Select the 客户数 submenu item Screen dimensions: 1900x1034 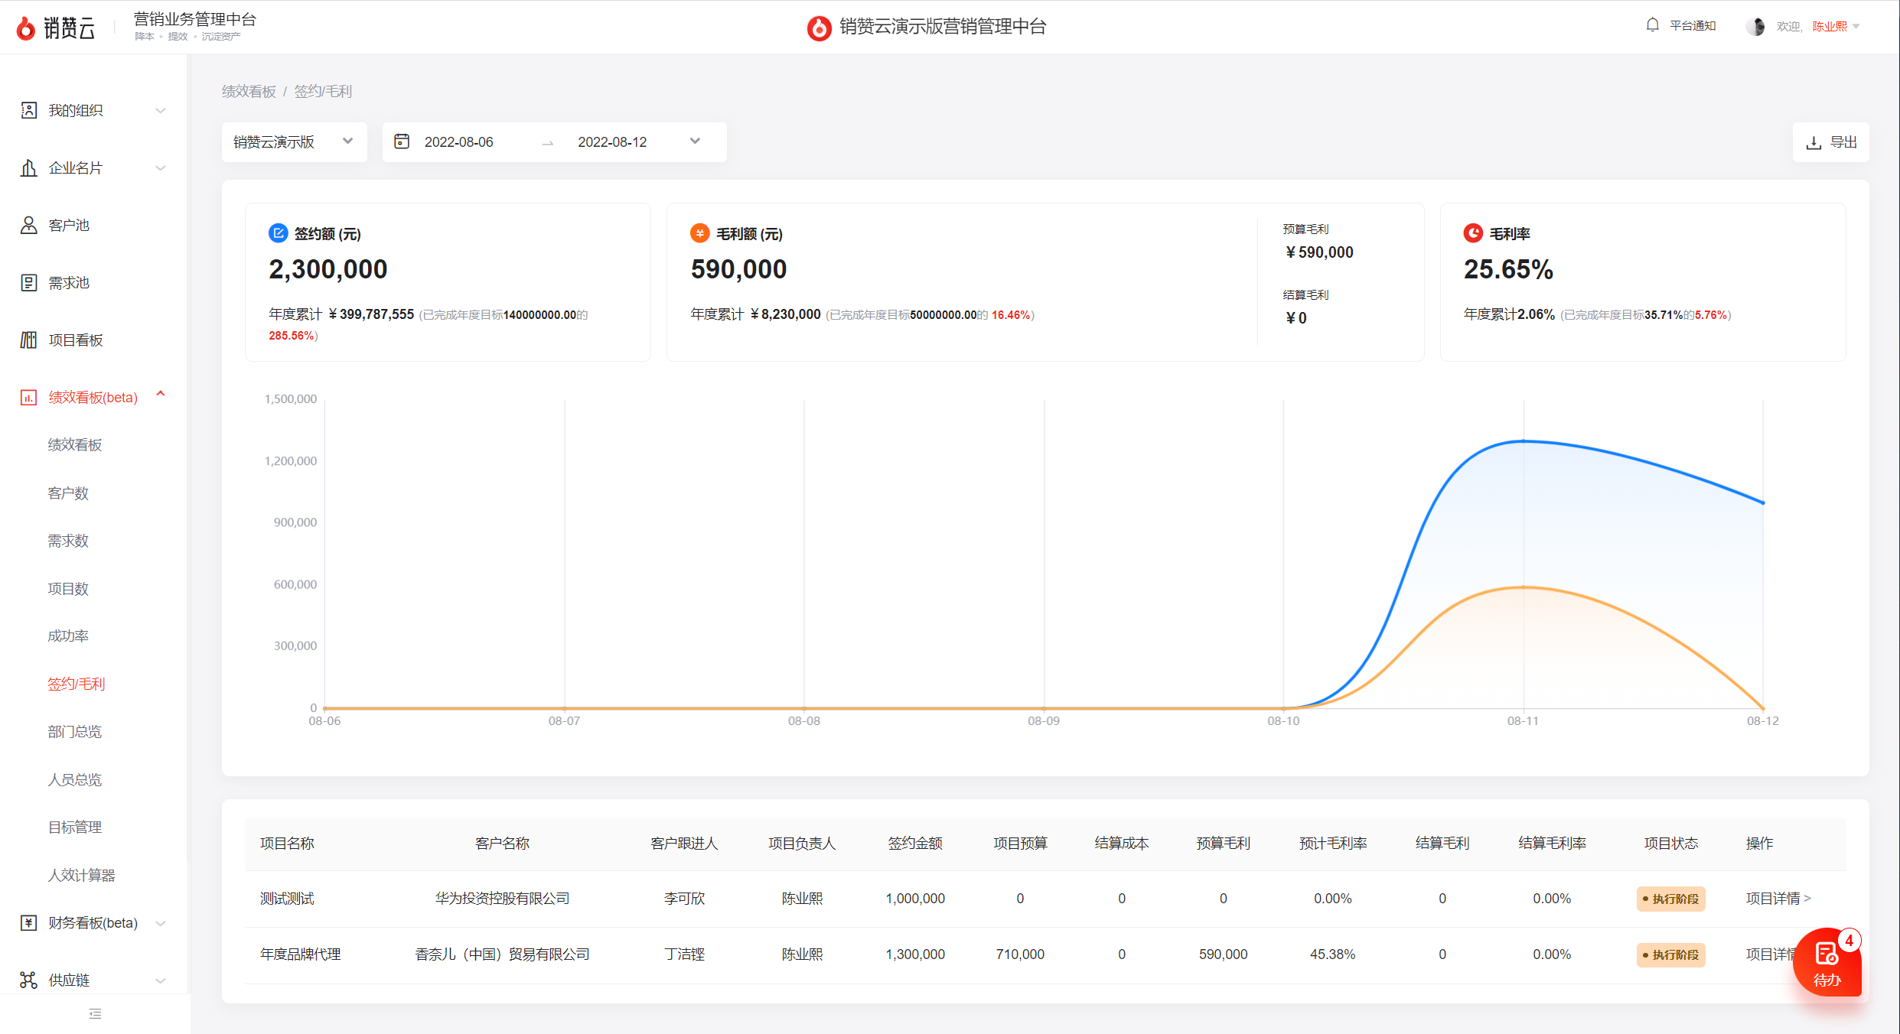(x=68, y=493)
